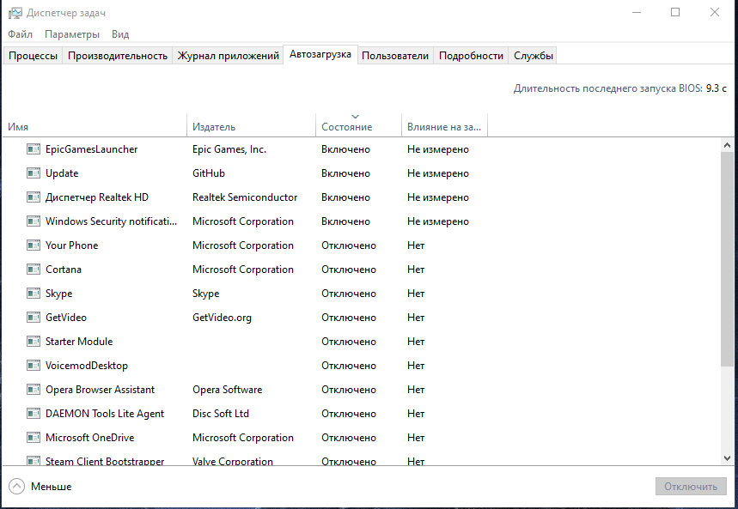Select the Windows Security notification entry name
Viewport: 738px width, 509px height.
111,221
